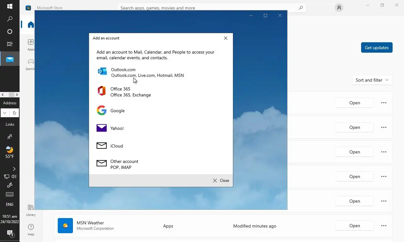Viewport: 404px width, 242px height.
Task: Go to Microsoft Store Home
Action: tap(31, 25)
